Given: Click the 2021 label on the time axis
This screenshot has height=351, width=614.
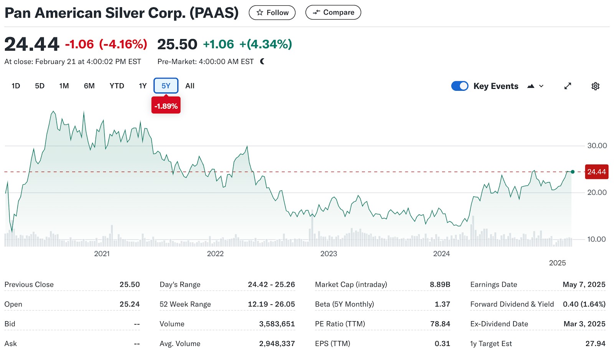Looking at the screenshot, I should point(102,254).
